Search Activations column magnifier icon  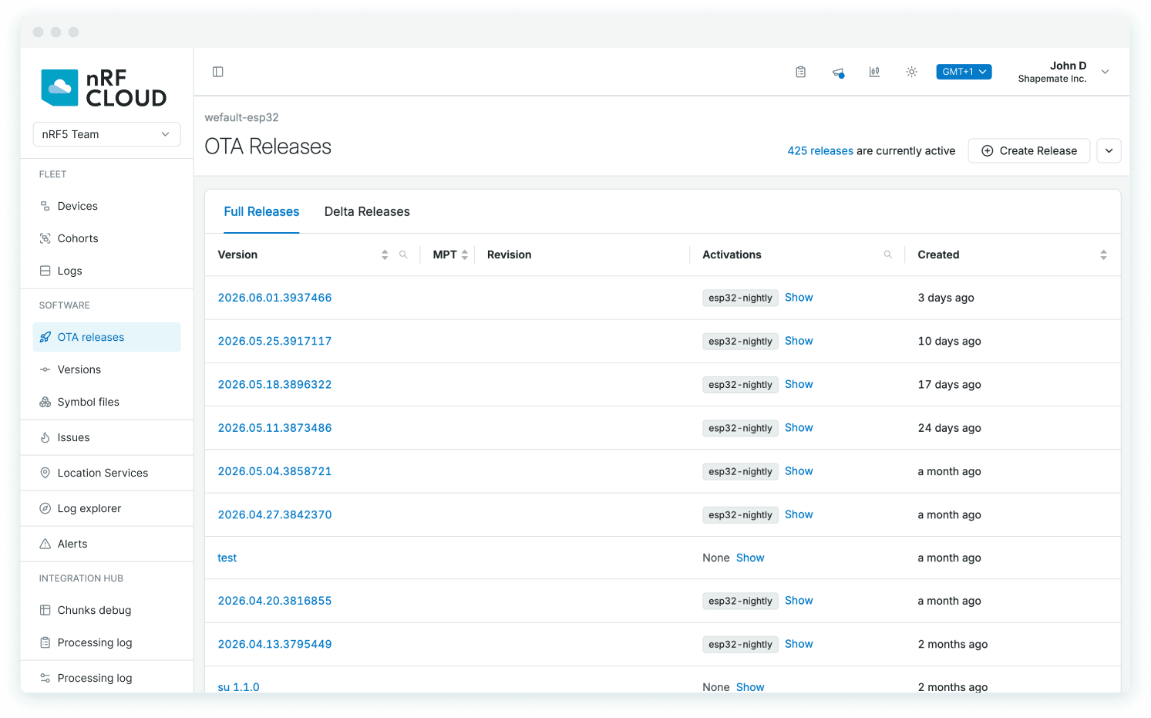click(888, 255)
